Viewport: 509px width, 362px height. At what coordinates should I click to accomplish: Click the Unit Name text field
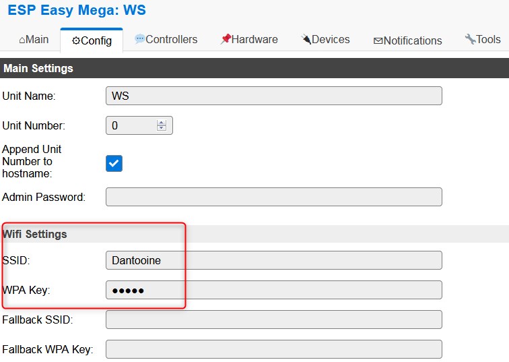click(x=273, y=96)
